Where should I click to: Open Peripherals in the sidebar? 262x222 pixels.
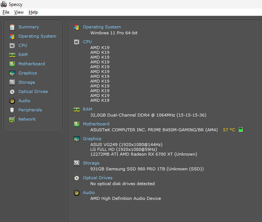coord(30,110)
